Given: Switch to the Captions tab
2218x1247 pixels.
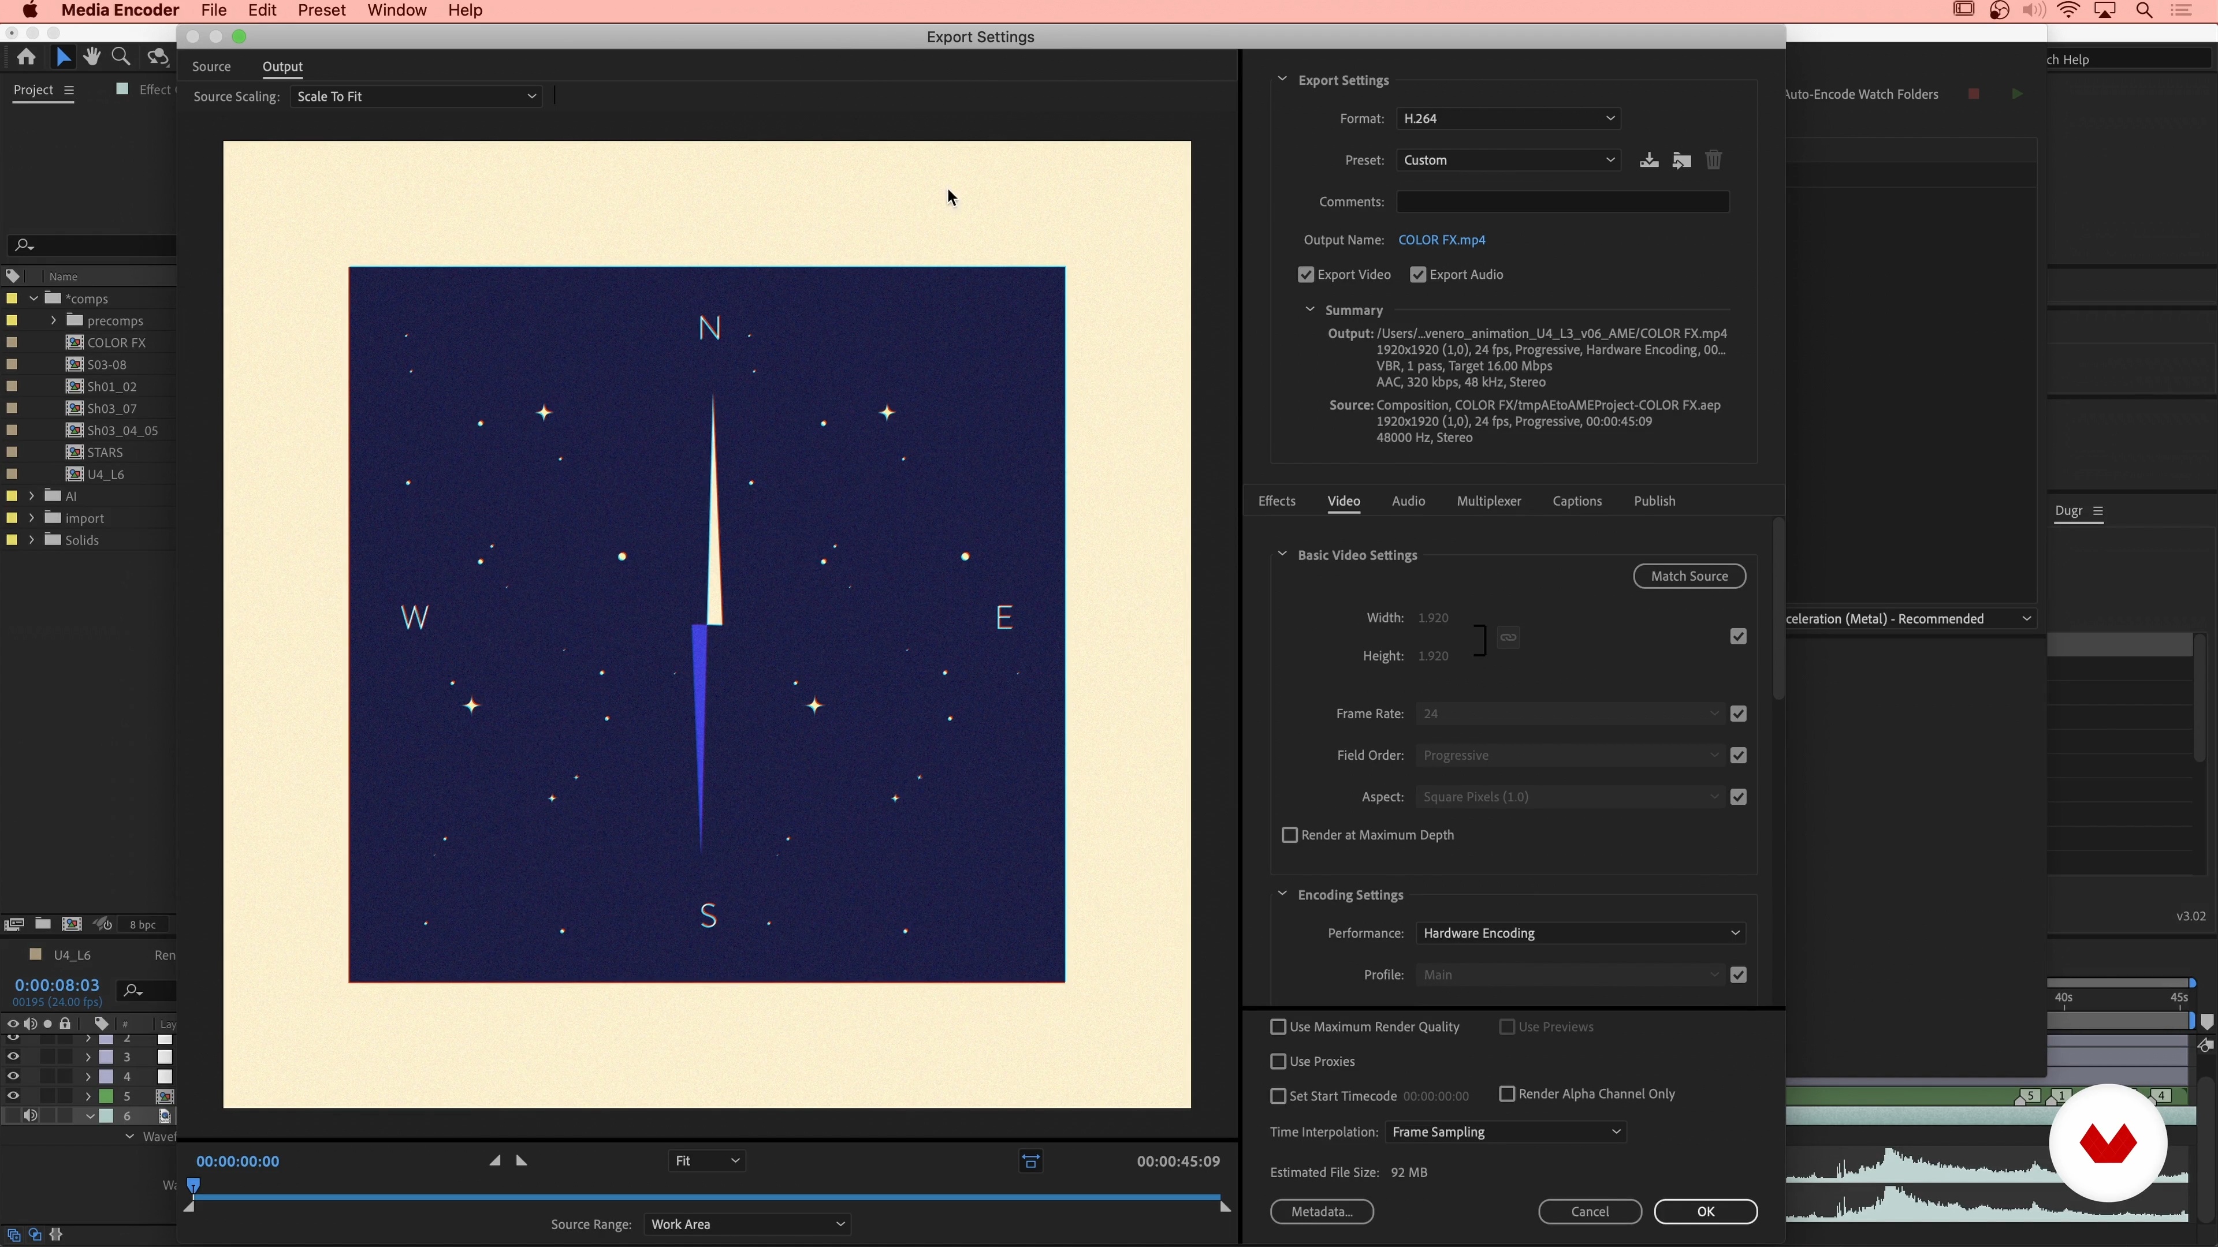Looking at the screenshot, I should click(x=1577, y=501).
